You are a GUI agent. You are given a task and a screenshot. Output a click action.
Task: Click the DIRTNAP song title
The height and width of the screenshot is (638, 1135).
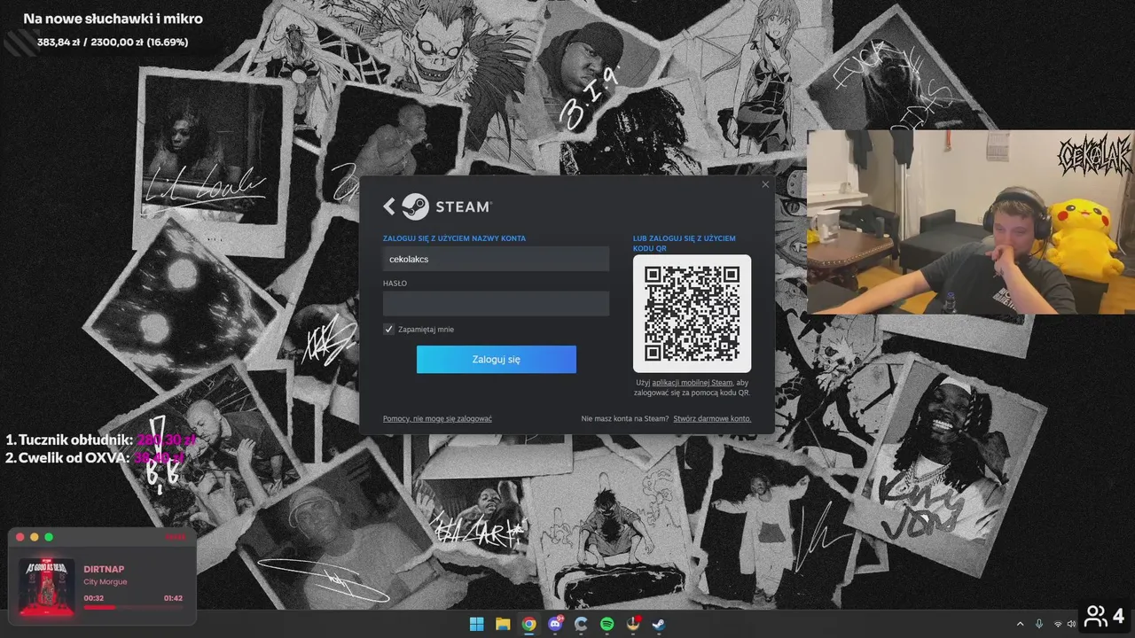click(104, 569)
